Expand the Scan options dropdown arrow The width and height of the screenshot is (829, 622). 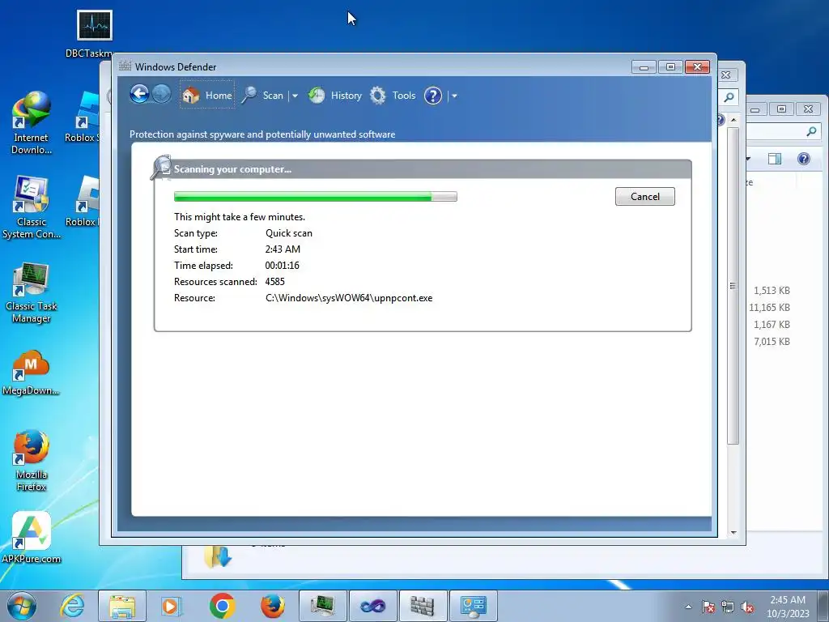tap(295, 96)
